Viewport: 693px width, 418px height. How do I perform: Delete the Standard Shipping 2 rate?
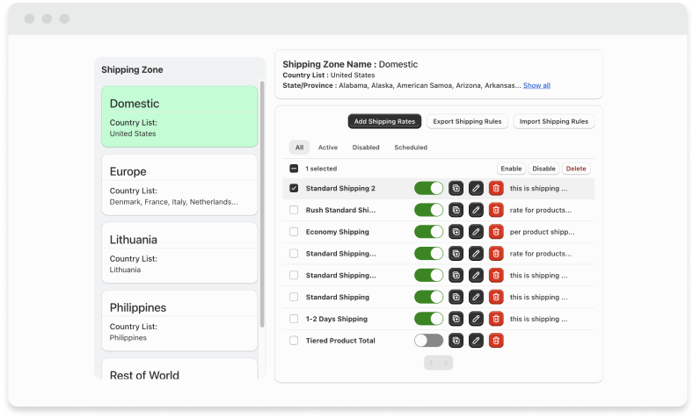[x=496, y=188]
